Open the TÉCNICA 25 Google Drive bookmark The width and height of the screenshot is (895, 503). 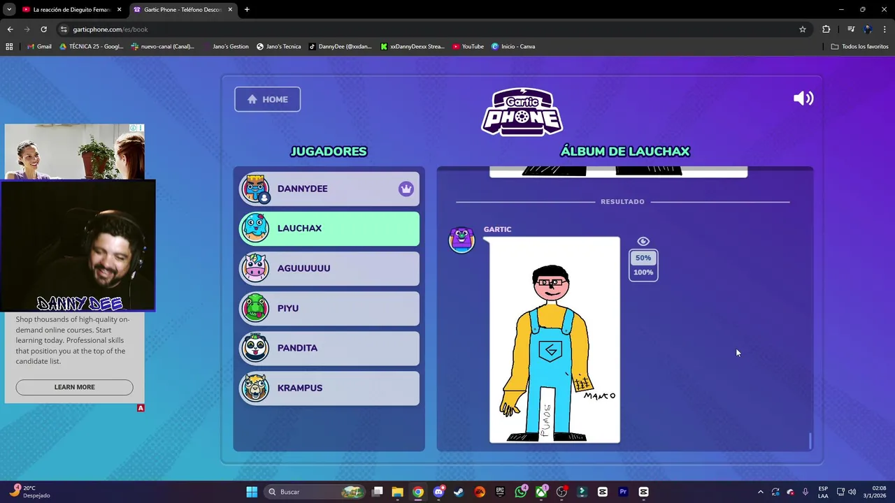(x=92, y=47)
